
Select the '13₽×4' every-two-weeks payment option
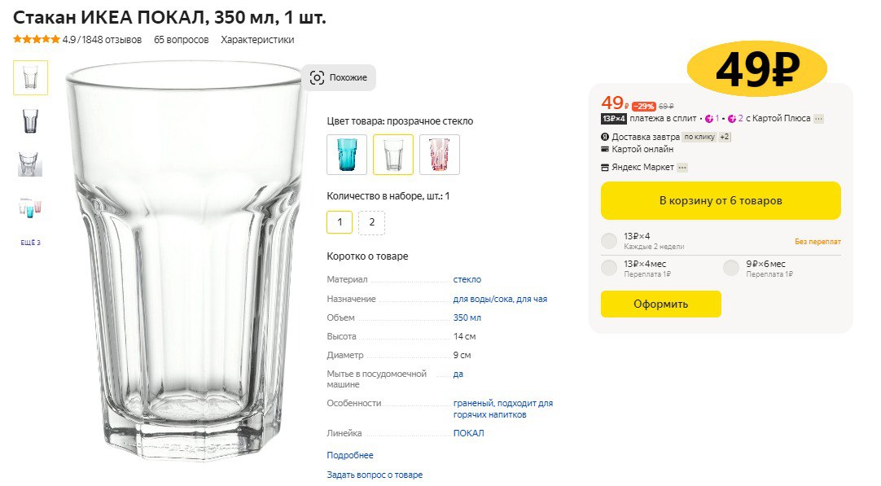coord(609,241)
